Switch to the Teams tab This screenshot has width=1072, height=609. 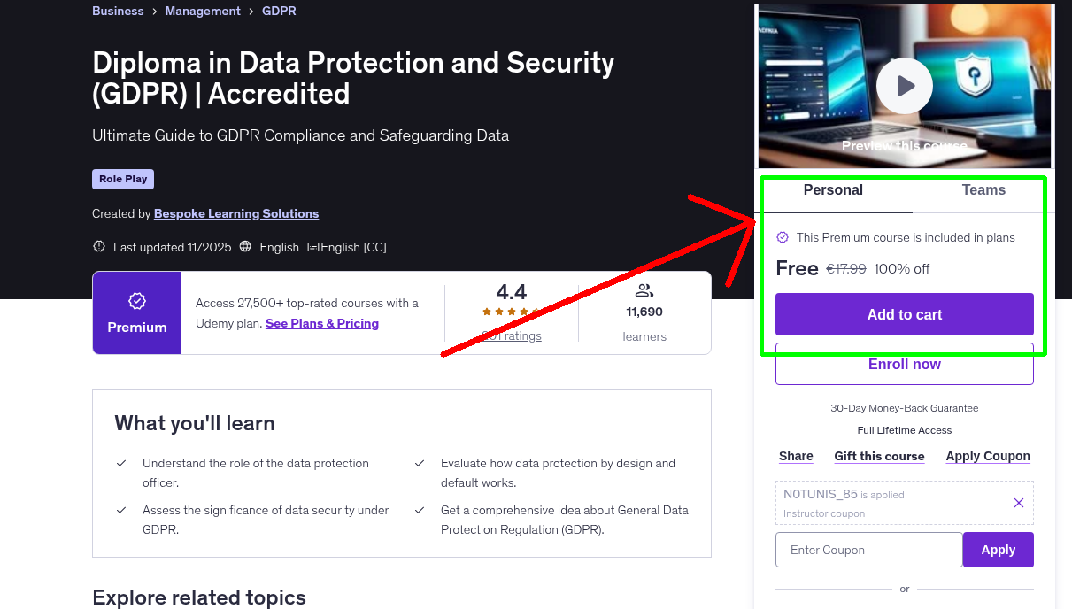coord(983,189)
